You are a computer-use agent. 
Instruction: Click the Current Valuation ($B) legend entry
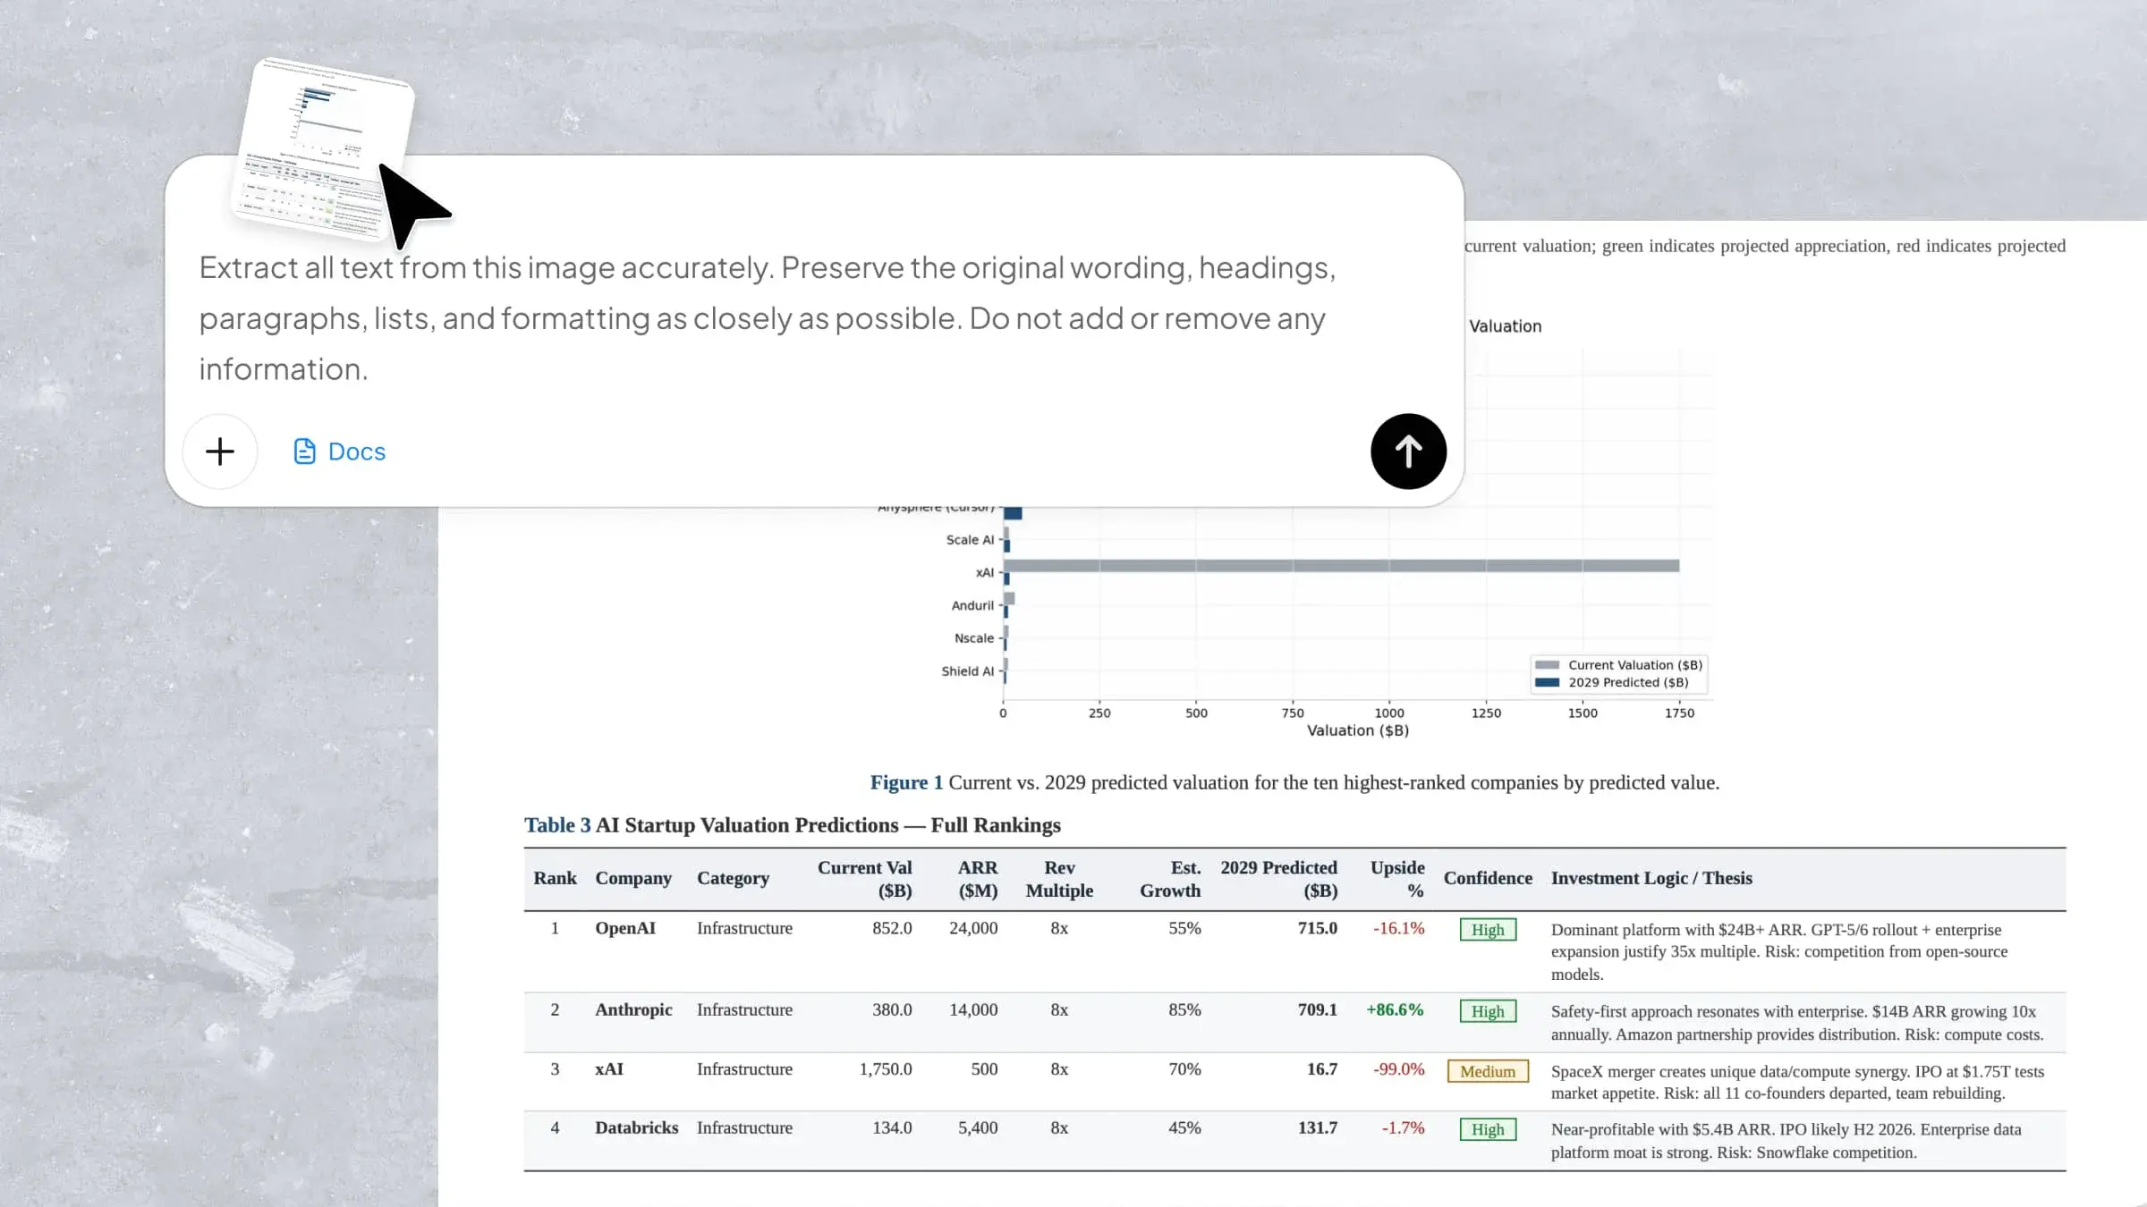point(1618,665)
